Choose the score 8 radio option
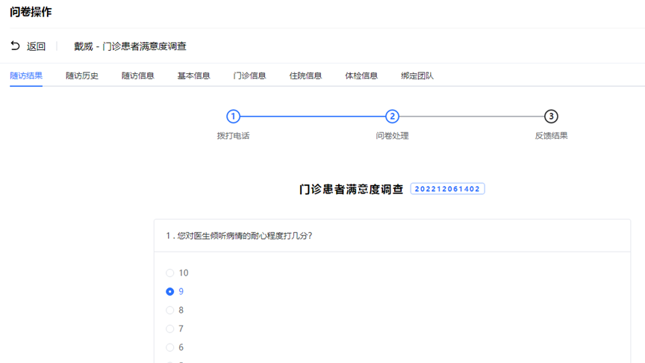Viewport: 645px width, 363px height. pos(170,310)
